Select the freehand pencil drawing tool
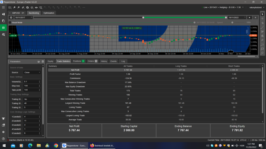 (262, 31)
